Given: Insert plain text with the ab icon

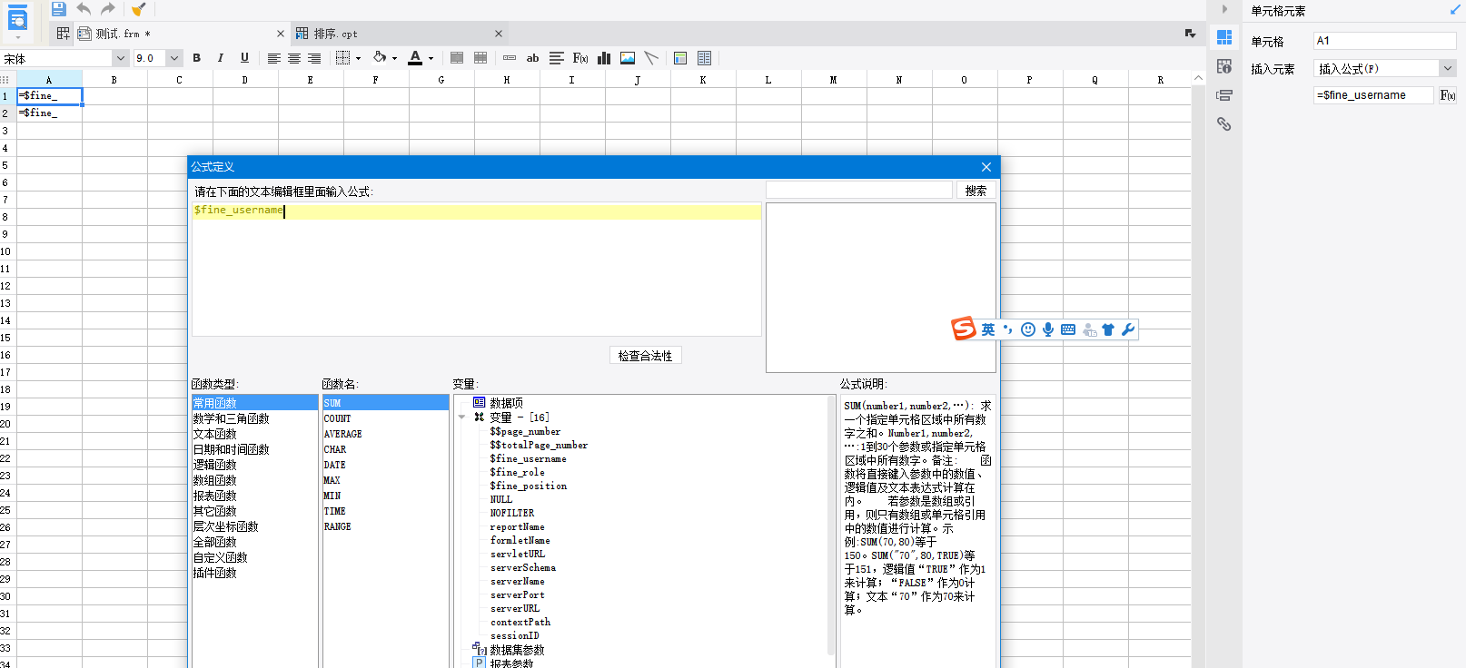Looking at the screenshot, I should 533,58.
